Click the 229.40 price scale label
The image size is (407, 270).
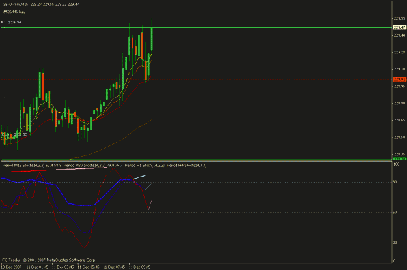pos(399,35)
